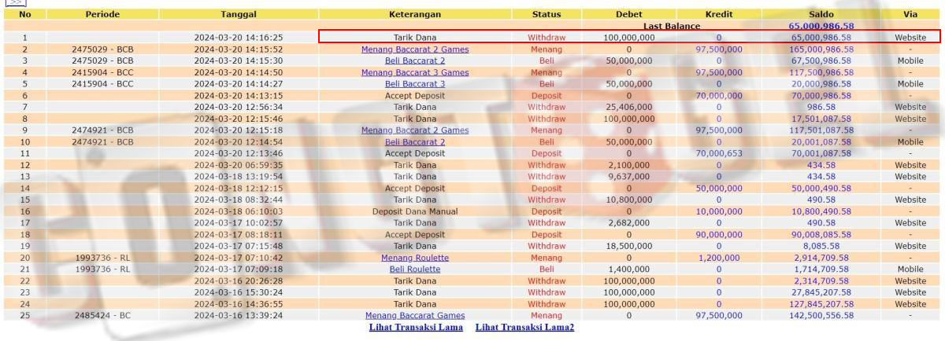The width and height of the screenshot is (945, 341).
Task: Click the Tanggal column header
Action: click(238, 14)
